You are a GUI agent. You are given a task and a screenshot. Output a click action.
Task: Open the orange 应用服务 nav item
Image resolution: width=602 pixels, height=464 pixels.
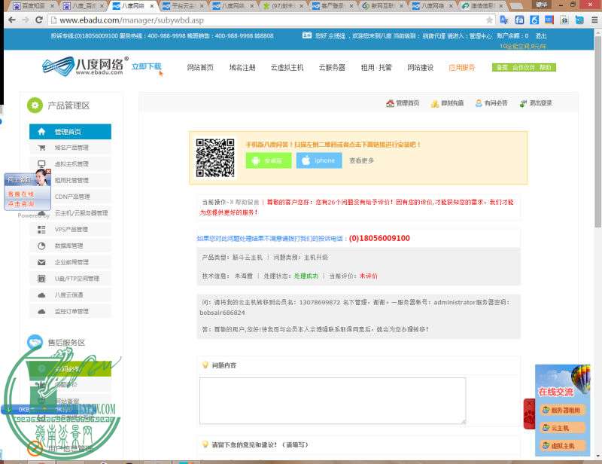[x=462, y=68]
